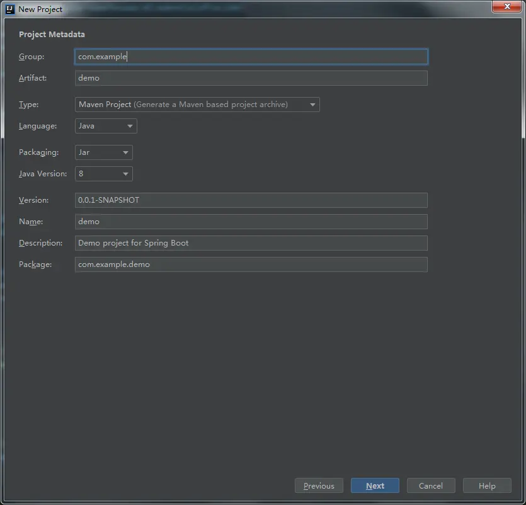Open the Language dropdown set to Java

click(106, 126)
